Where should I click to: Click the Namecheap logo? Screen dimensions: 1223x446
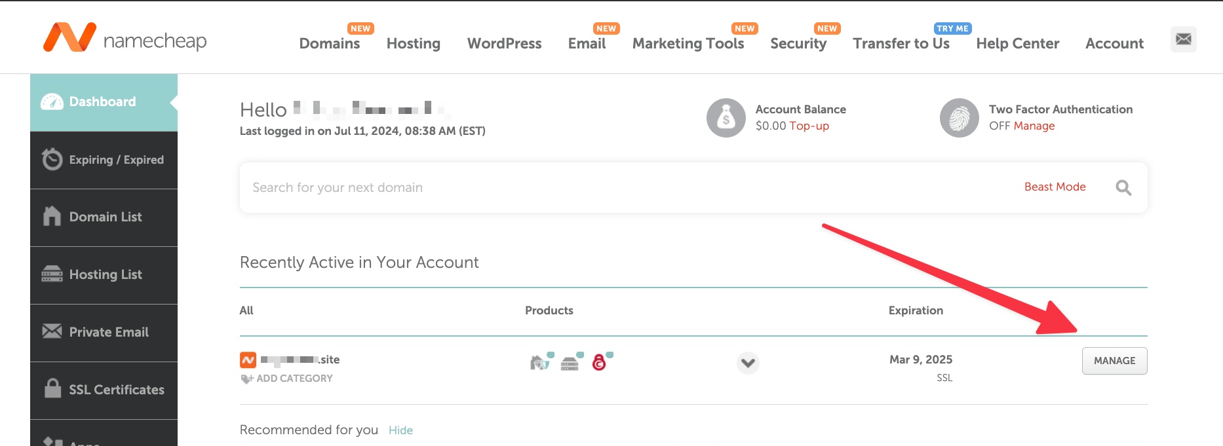point(125,37)
